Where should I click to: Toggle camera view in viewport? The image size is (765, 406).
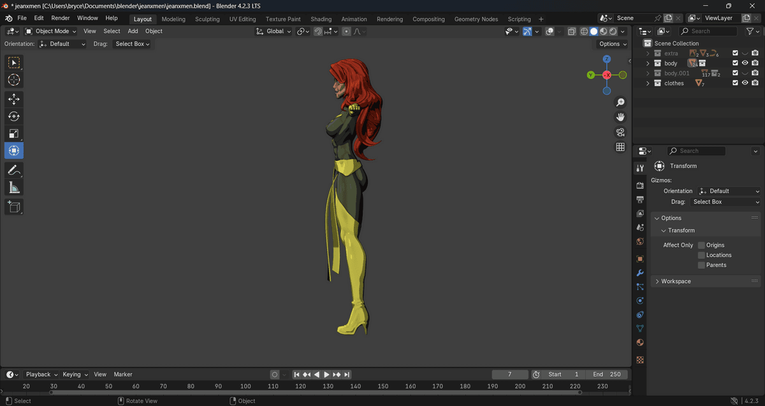(620, 132)
